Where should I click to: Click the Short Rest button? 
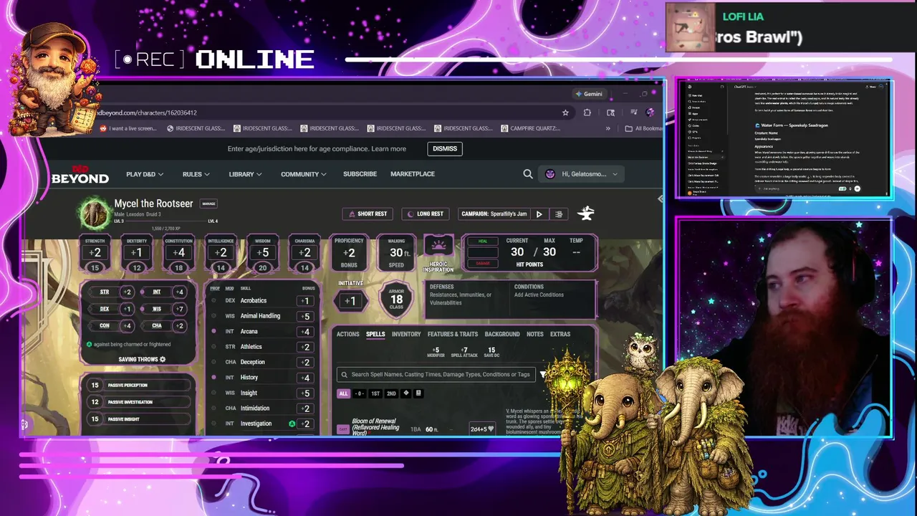368,214
